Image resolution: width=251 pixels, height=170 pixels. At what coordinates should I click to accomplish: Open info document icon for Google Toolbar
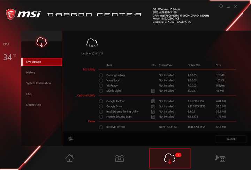click(153, 101)
